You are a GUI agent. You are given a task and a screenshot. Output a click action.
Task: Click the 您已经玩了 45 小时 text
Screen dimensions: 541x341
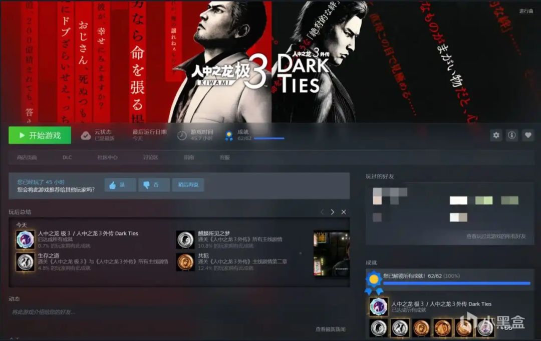41,182
